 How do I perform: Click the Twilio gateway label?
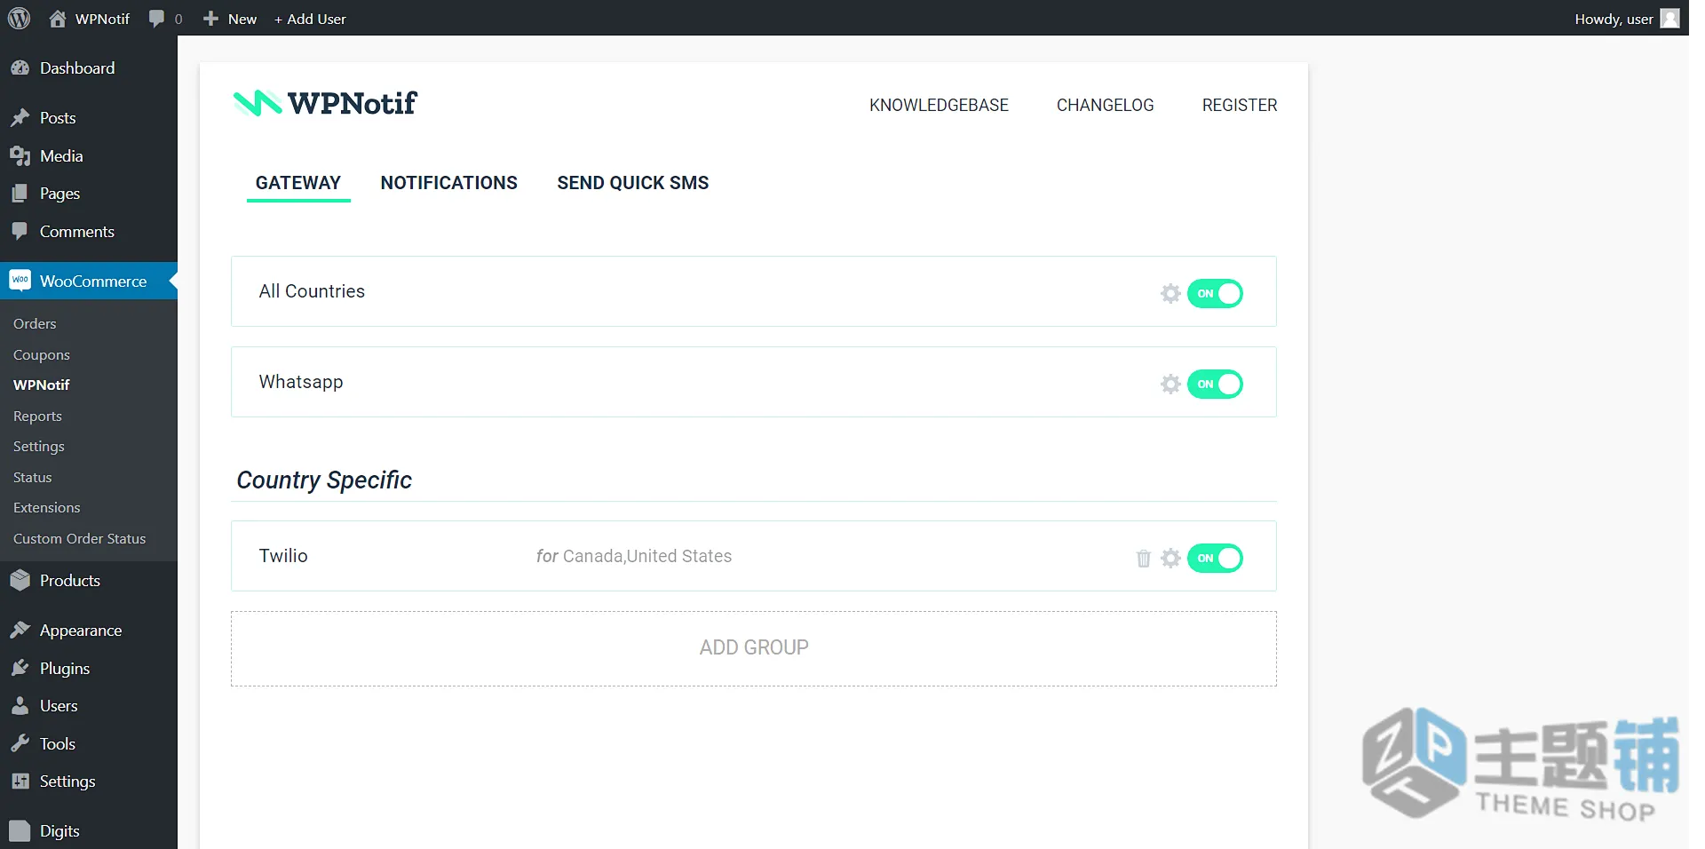283,556
